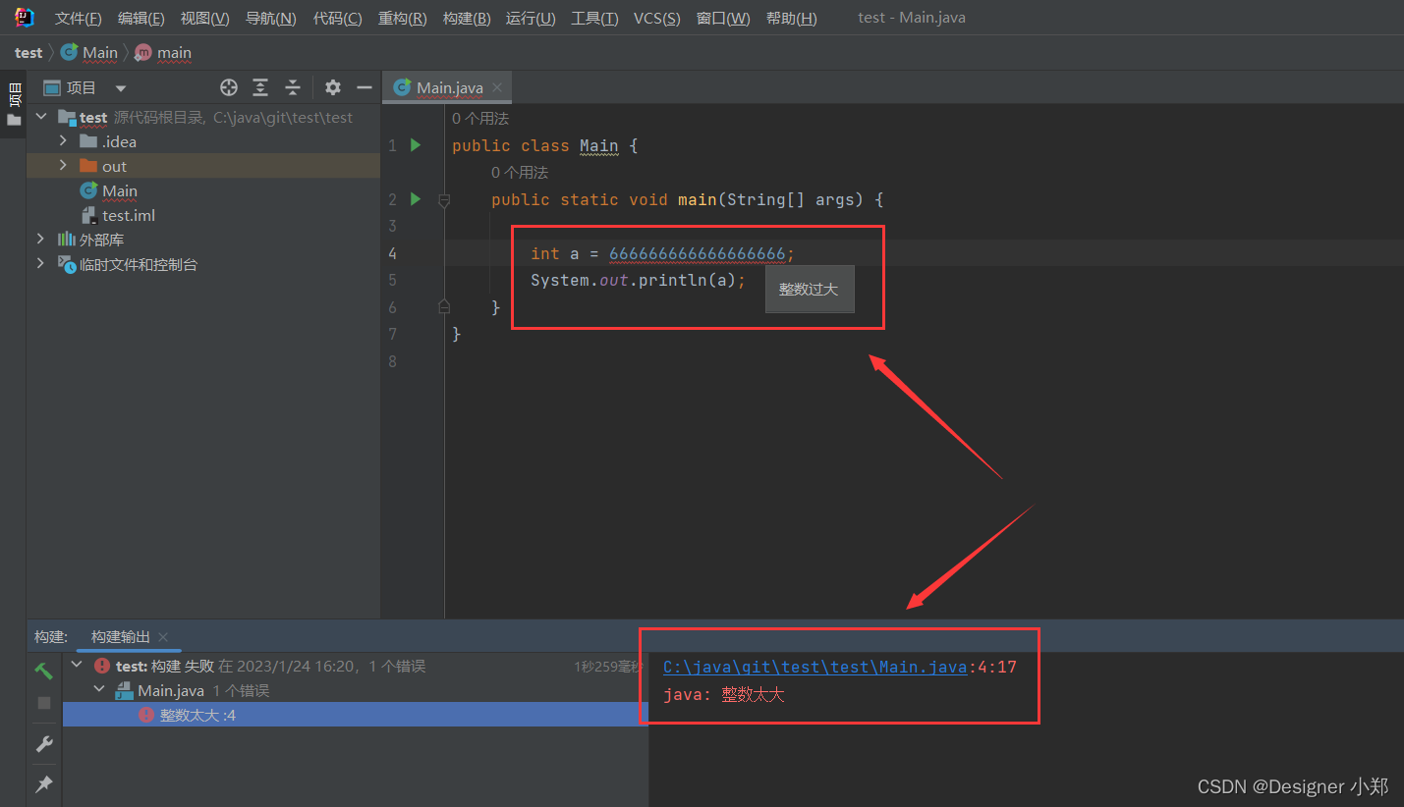Fold main method at line 2 gutter
1404x807 pixels.
coord(444,200)
